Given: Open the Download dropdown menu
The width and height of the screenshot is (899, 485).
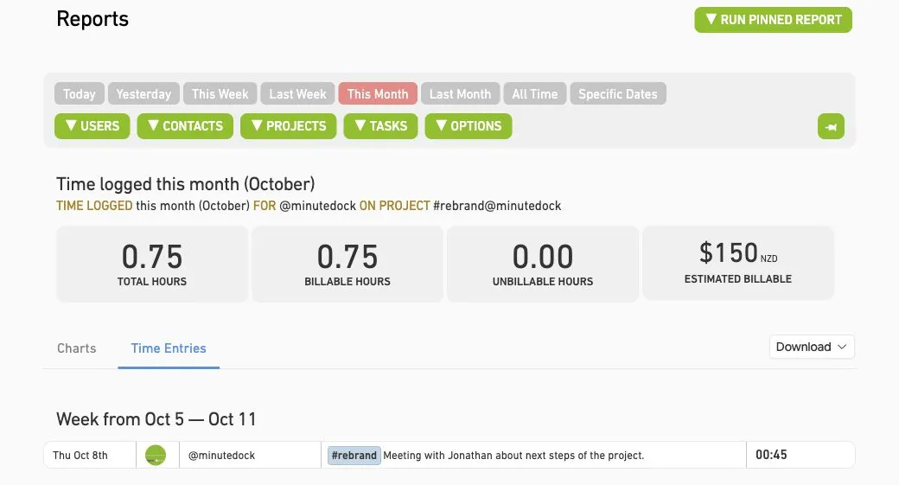Looking at the screenshot, I should click(812, 347).
